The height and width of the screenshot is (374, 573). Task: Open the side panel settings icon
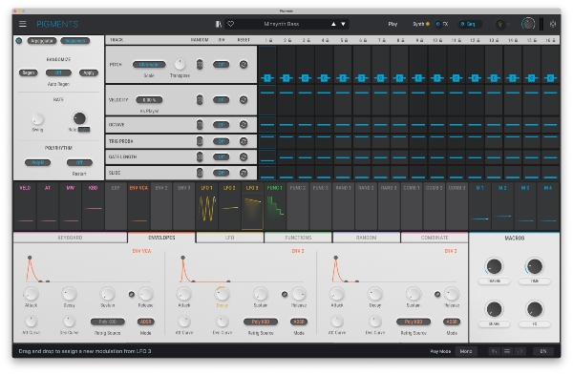[553, 24]
